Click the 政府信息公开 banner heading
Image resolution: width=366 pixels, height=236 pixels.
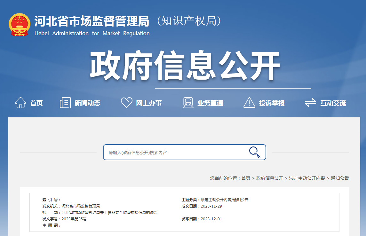tap(185, 66)
